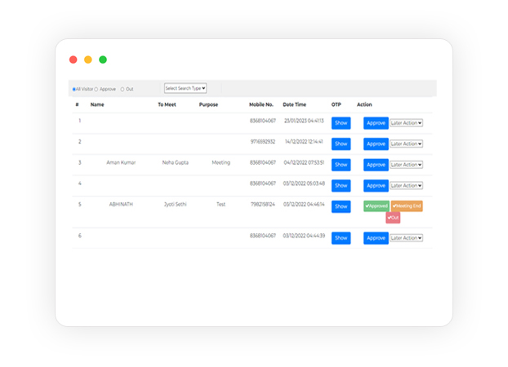
Task: Click the Test purpose cell
Action: (x=221, y=204)
